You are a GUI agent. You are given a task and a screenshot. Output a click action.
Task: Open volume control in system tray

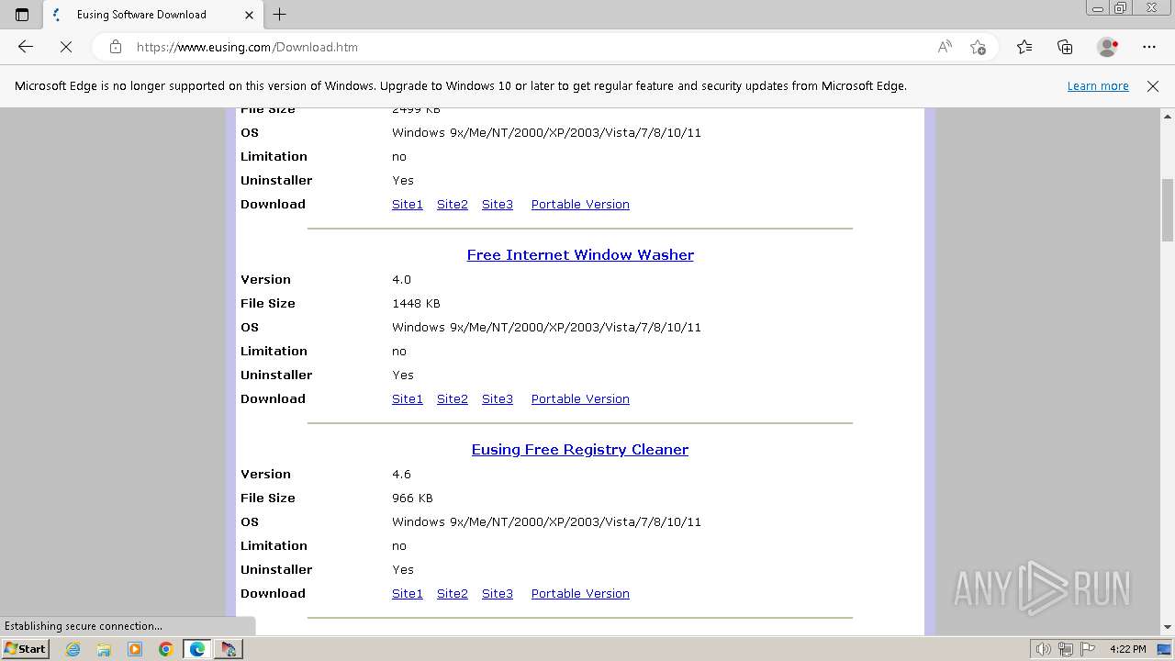pyautogui.click(x=1045, y=649)
